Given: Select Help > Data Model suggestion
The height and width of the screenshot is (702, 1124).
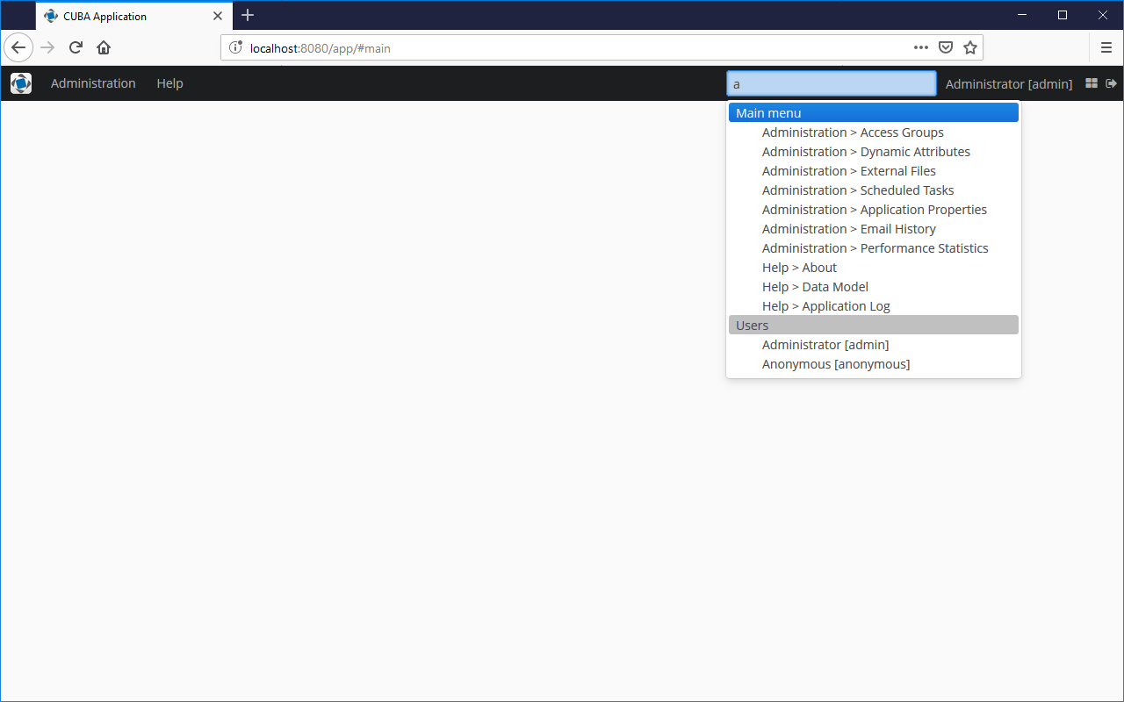Looking at the screenshot, I should coord(874,287).
